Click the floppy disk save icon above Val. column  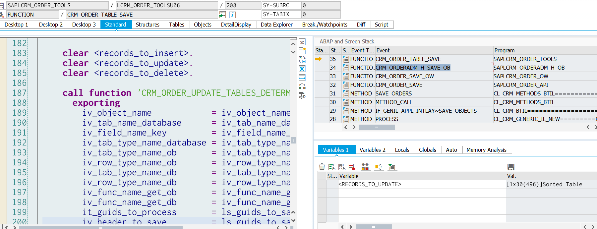pyautogui.click(x=511, y=167)
